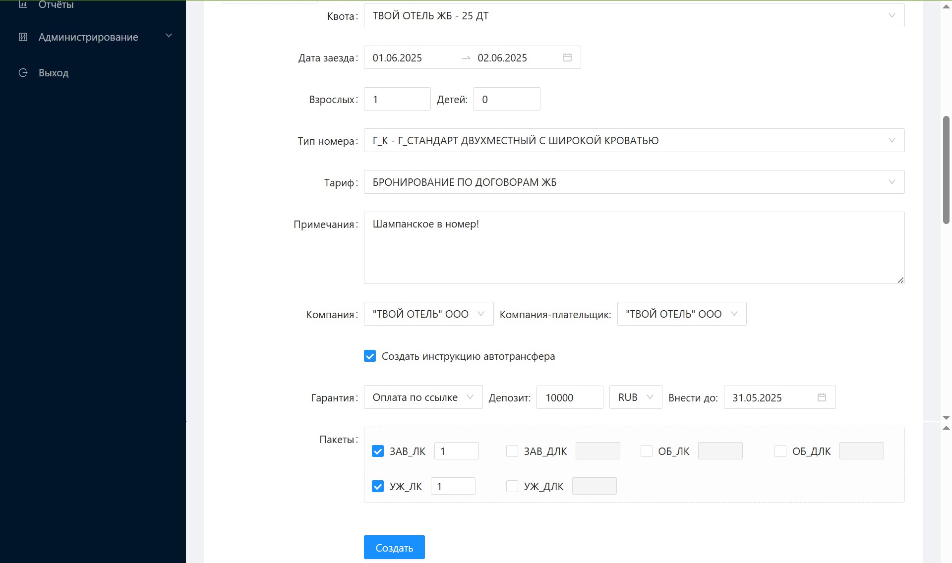The width and height of the screenshot is (952, 563).
Task: Open calendar icon in Дата заезда field
Action: (567, 57)
